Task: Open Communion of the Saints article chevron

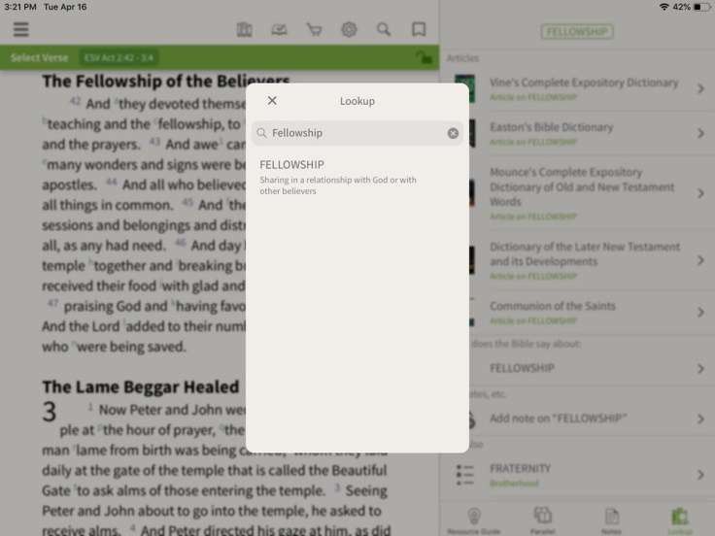Action: point(699,313)
